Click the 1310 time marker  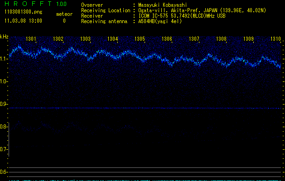pyautogui.click(x=275, y=39)
